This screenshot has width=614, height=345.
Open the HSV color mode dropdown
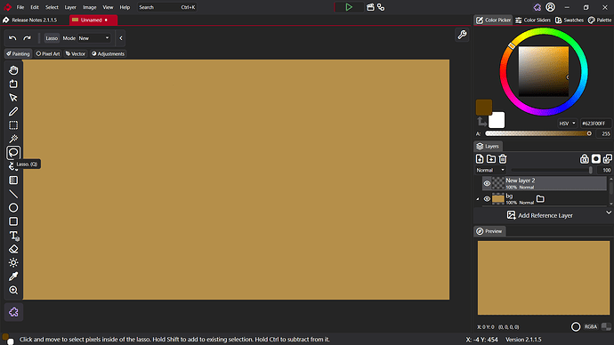[567, 124]
